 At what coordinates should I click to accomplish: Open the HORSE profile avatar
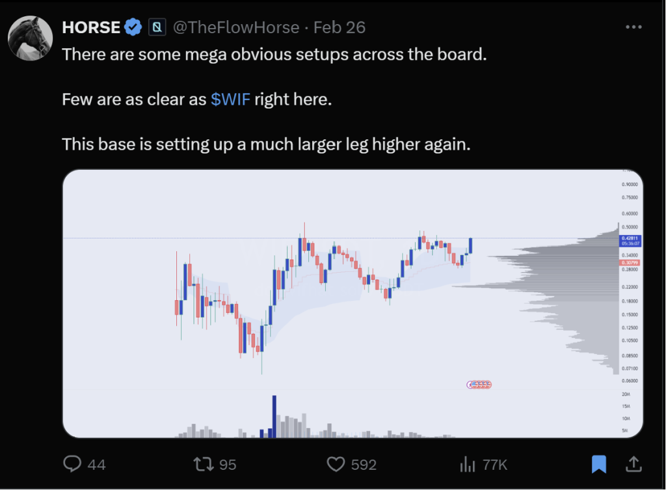[31, 38]
